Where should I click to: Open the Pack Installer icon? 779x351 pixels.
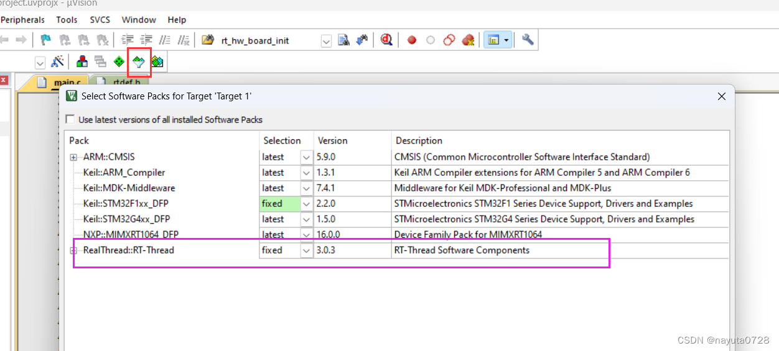pyautogui.click(x=157, y=62)
